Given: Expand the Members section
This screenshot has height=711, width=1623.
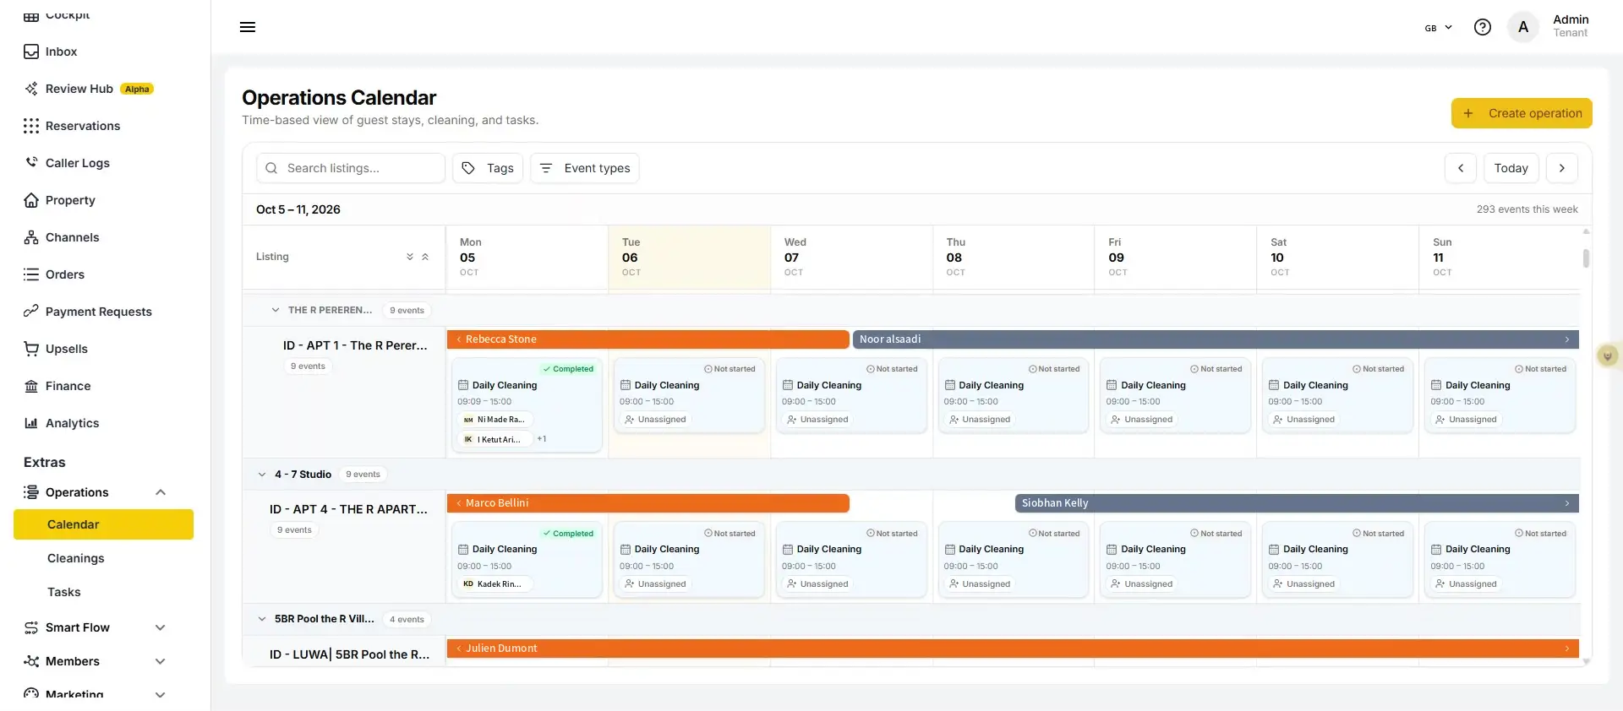Looking at the screenshot, I should point(161,661).
